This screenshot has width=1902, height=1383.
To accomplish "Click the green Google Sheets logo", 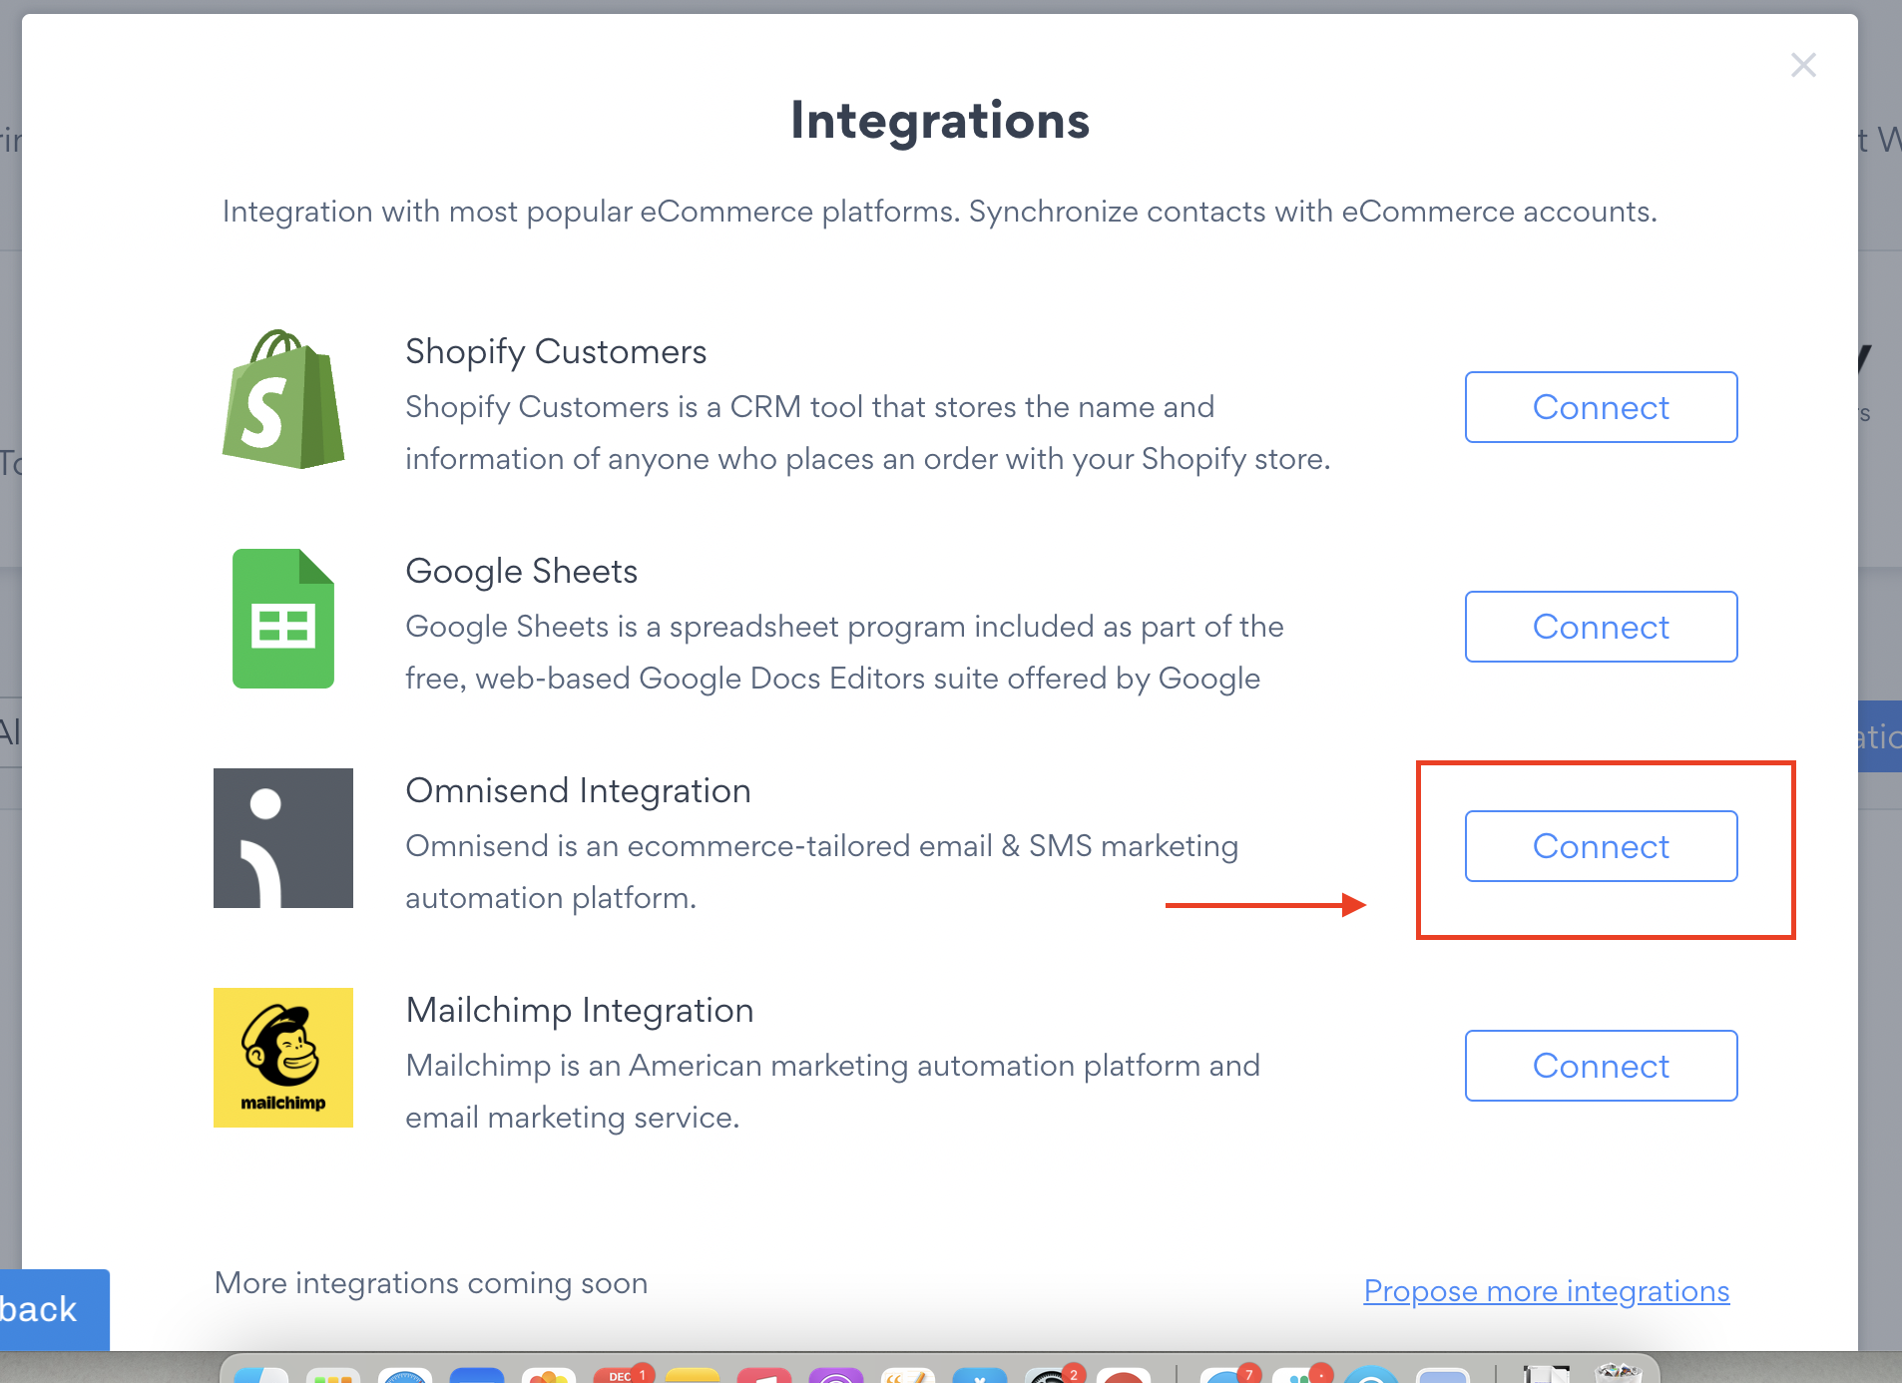I will (x=283, y=619).
